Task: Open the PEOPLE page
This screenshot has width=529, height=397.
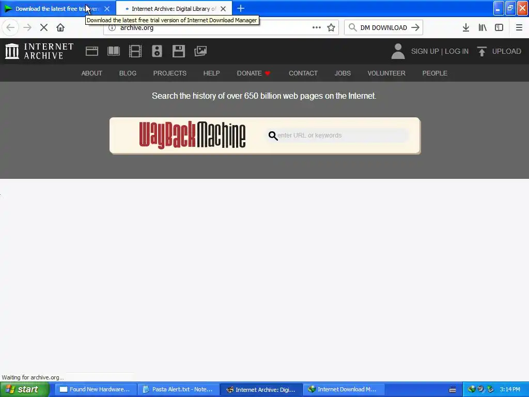Action: point(435,73)
